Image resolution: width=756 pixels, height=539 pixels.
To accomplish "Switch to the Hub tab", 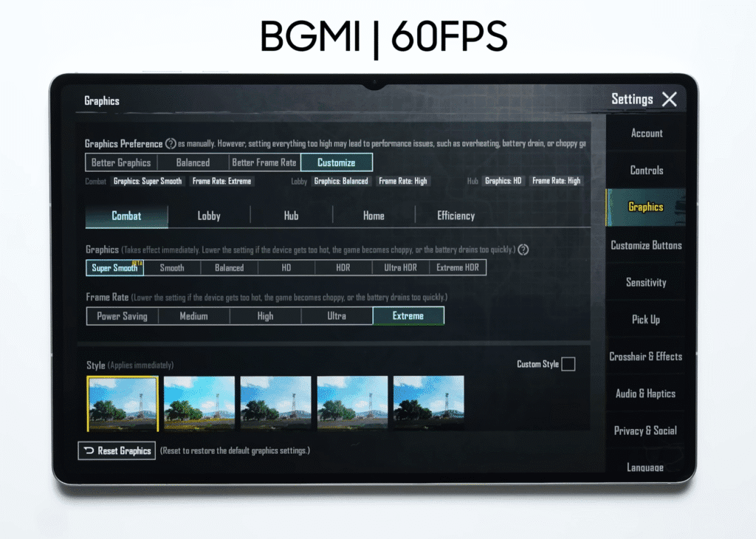I will (x=291, y=216).
